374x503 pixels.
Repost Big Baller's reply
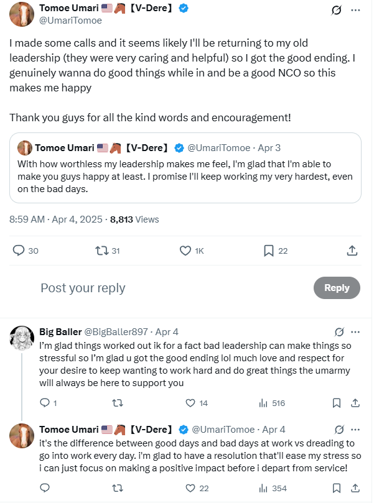116,403
